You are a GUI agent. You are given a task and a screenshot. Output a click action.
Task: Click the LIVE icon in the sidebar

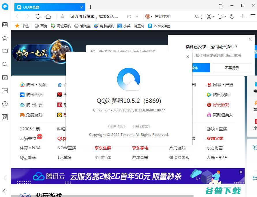pyautogui.click(x=5, y=90)
